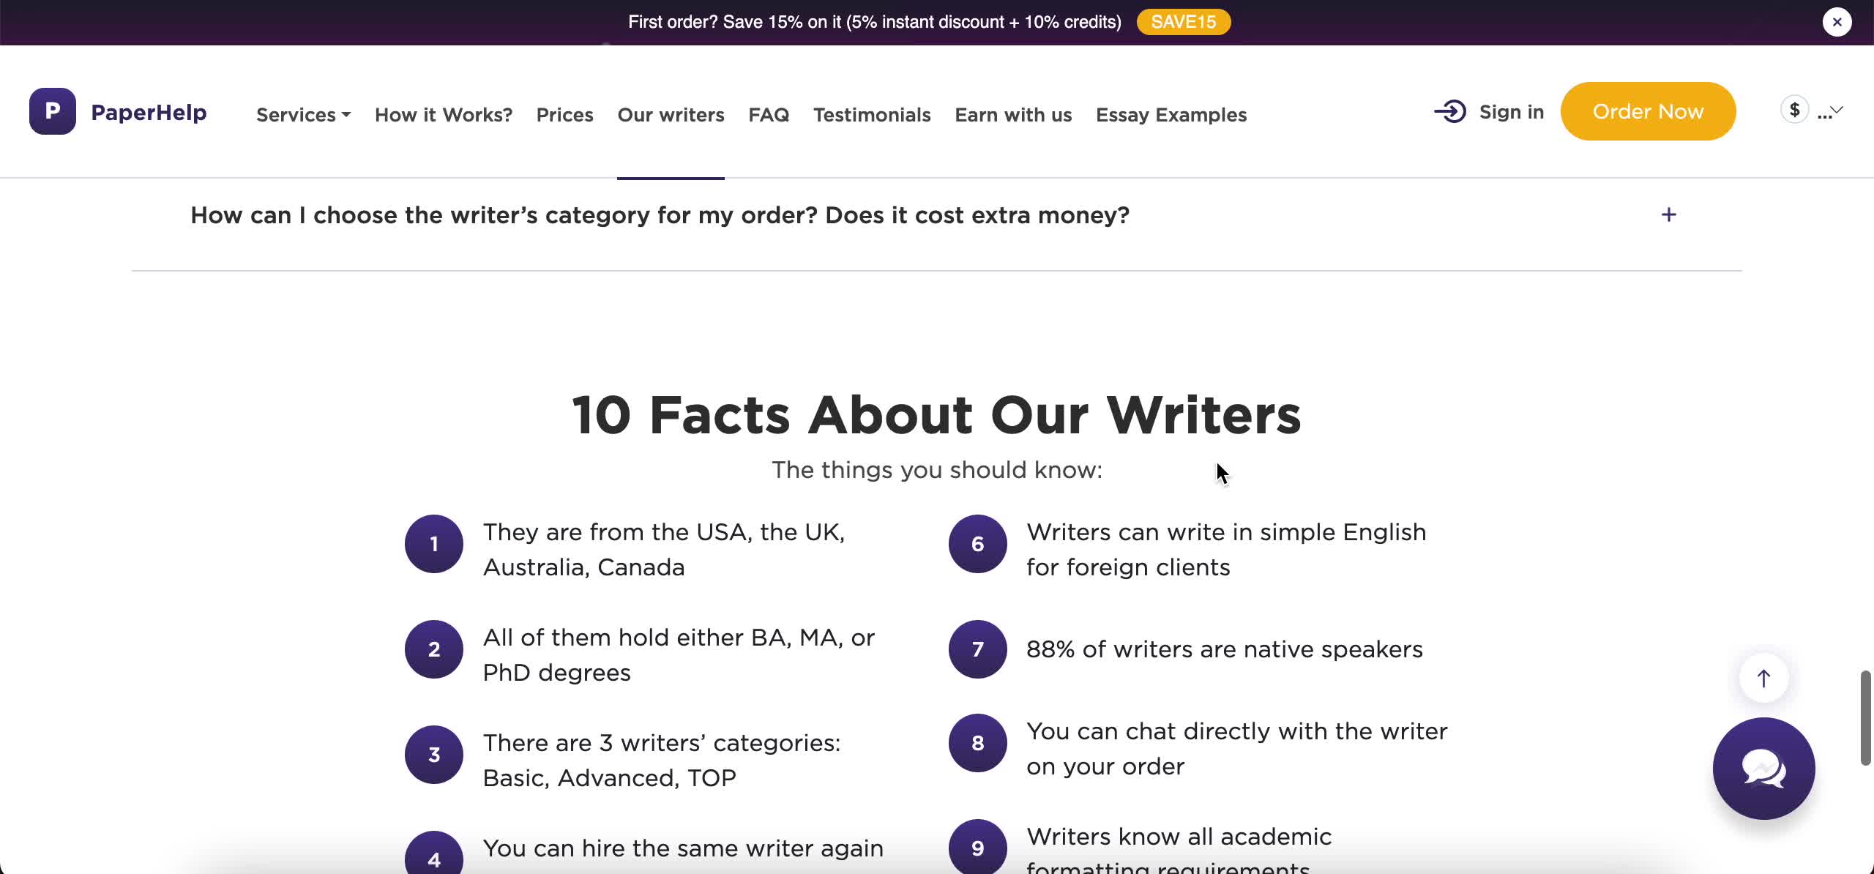
Task: Expand the writer's category FAQ plus icon
Action: tap(1668, 214)
